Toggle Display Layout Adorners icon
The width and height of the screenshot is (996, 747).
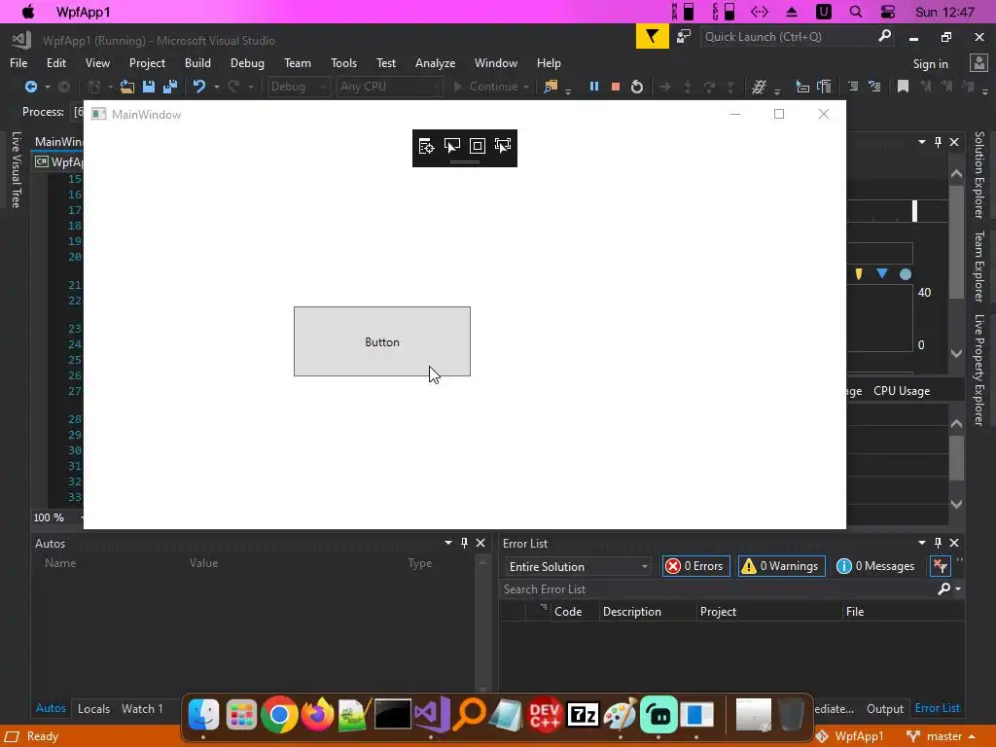pos(477,147)
